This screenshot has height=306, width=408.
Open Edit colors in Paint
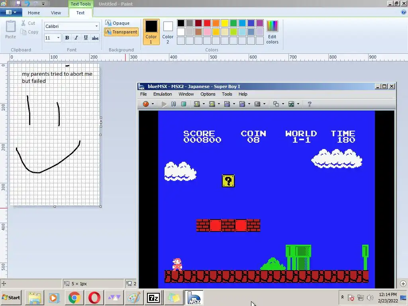[x=272, y=32]
